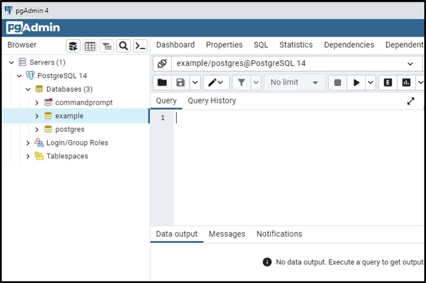Click the Filtered Rows icon in Browser
Screen dimensions: 426x283
(107, 46)
